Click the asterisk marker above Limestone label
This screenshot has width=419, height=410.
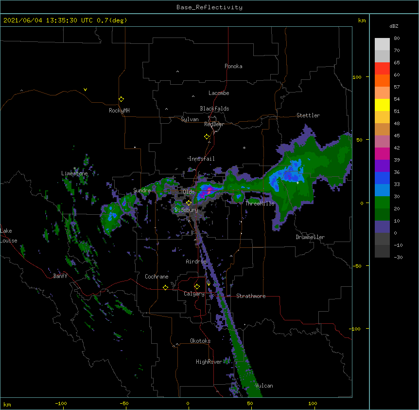75,168
